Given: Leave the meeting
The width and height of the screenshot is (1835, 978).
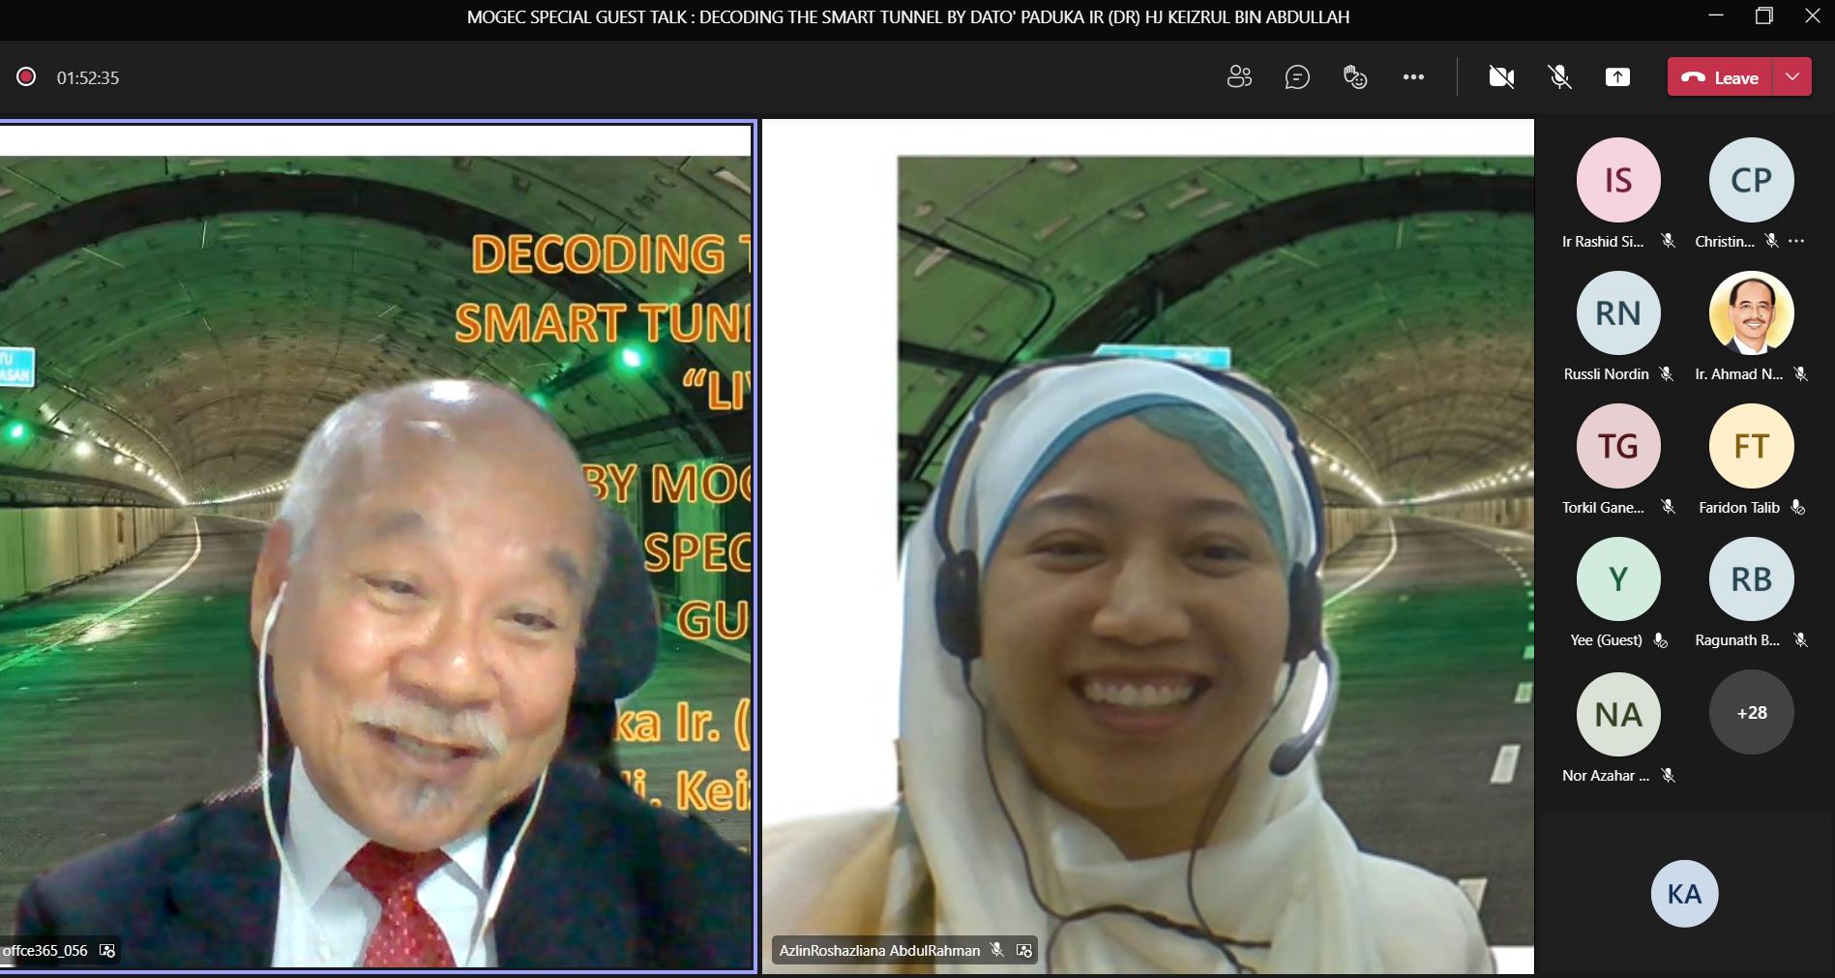Looking at the screenshot, I should coord(1721,77).
